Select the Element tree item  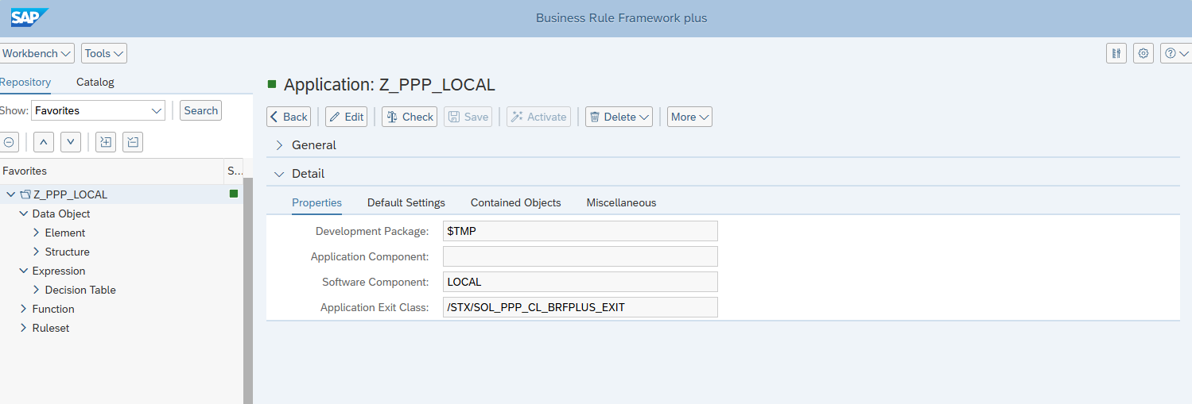click(65, 233)
